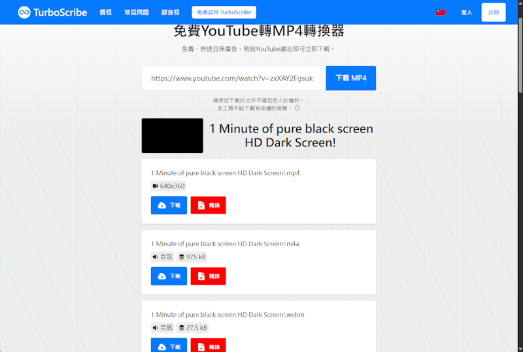
Task: Click the speaker icon in the .webm card
Action: coord(156,328)
